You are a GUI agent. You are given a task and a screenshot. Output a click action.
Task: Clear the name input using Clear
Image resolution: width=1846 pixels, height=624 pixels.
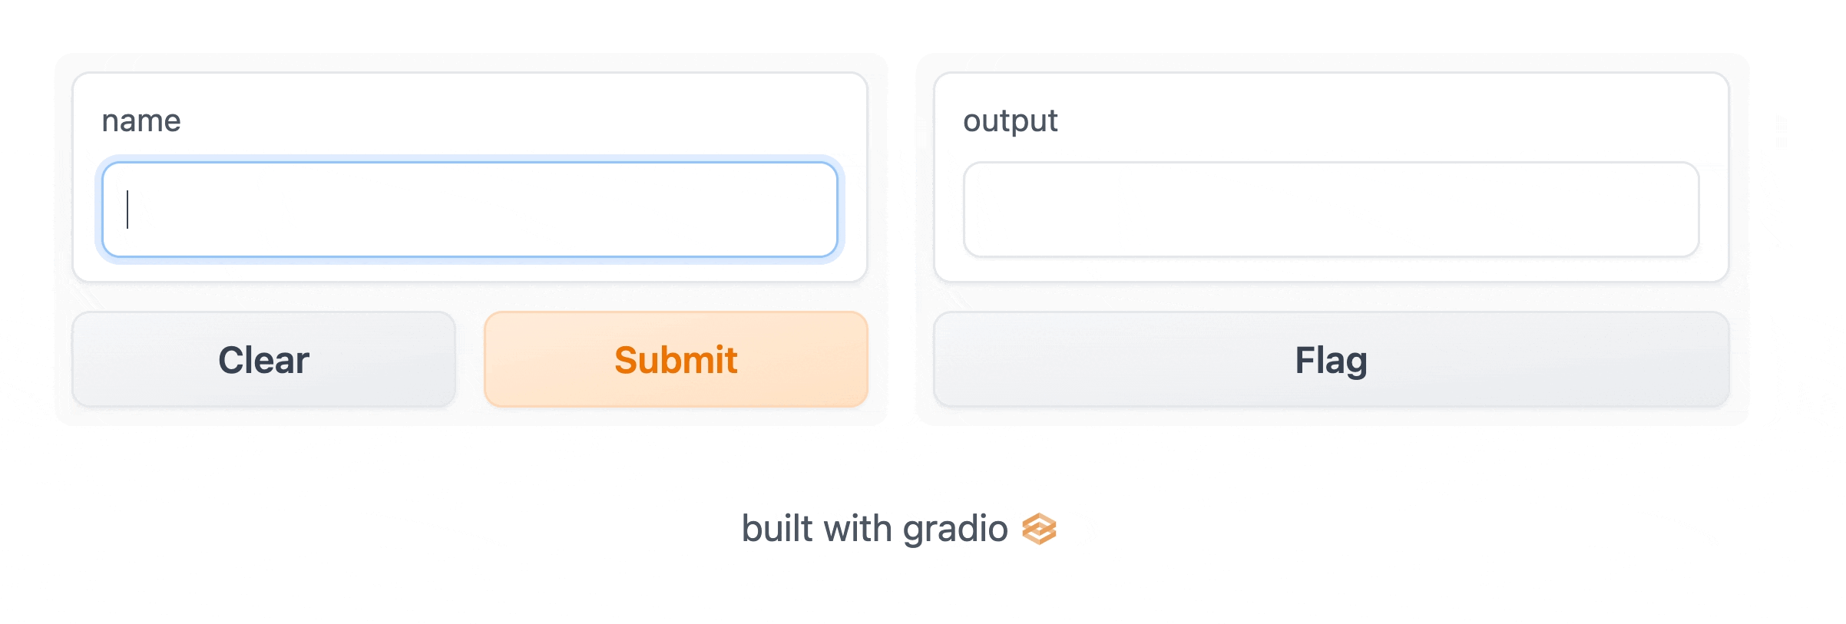tap(264, 358)
